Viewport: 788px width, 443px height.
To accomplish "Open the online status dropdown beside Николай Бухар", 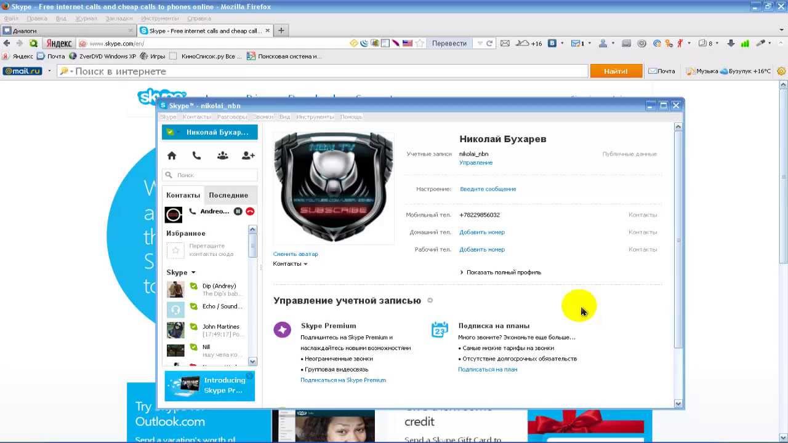I will click(x=172, y=132).
